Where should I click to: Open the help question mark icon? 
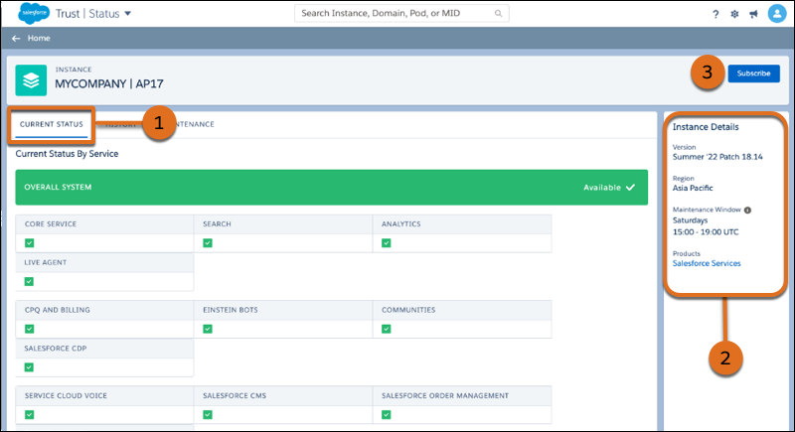(x=715, y=14)
